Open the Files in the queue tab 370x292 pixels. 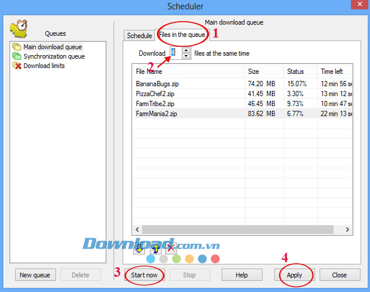pyautogui.click(x=182, y=35)
